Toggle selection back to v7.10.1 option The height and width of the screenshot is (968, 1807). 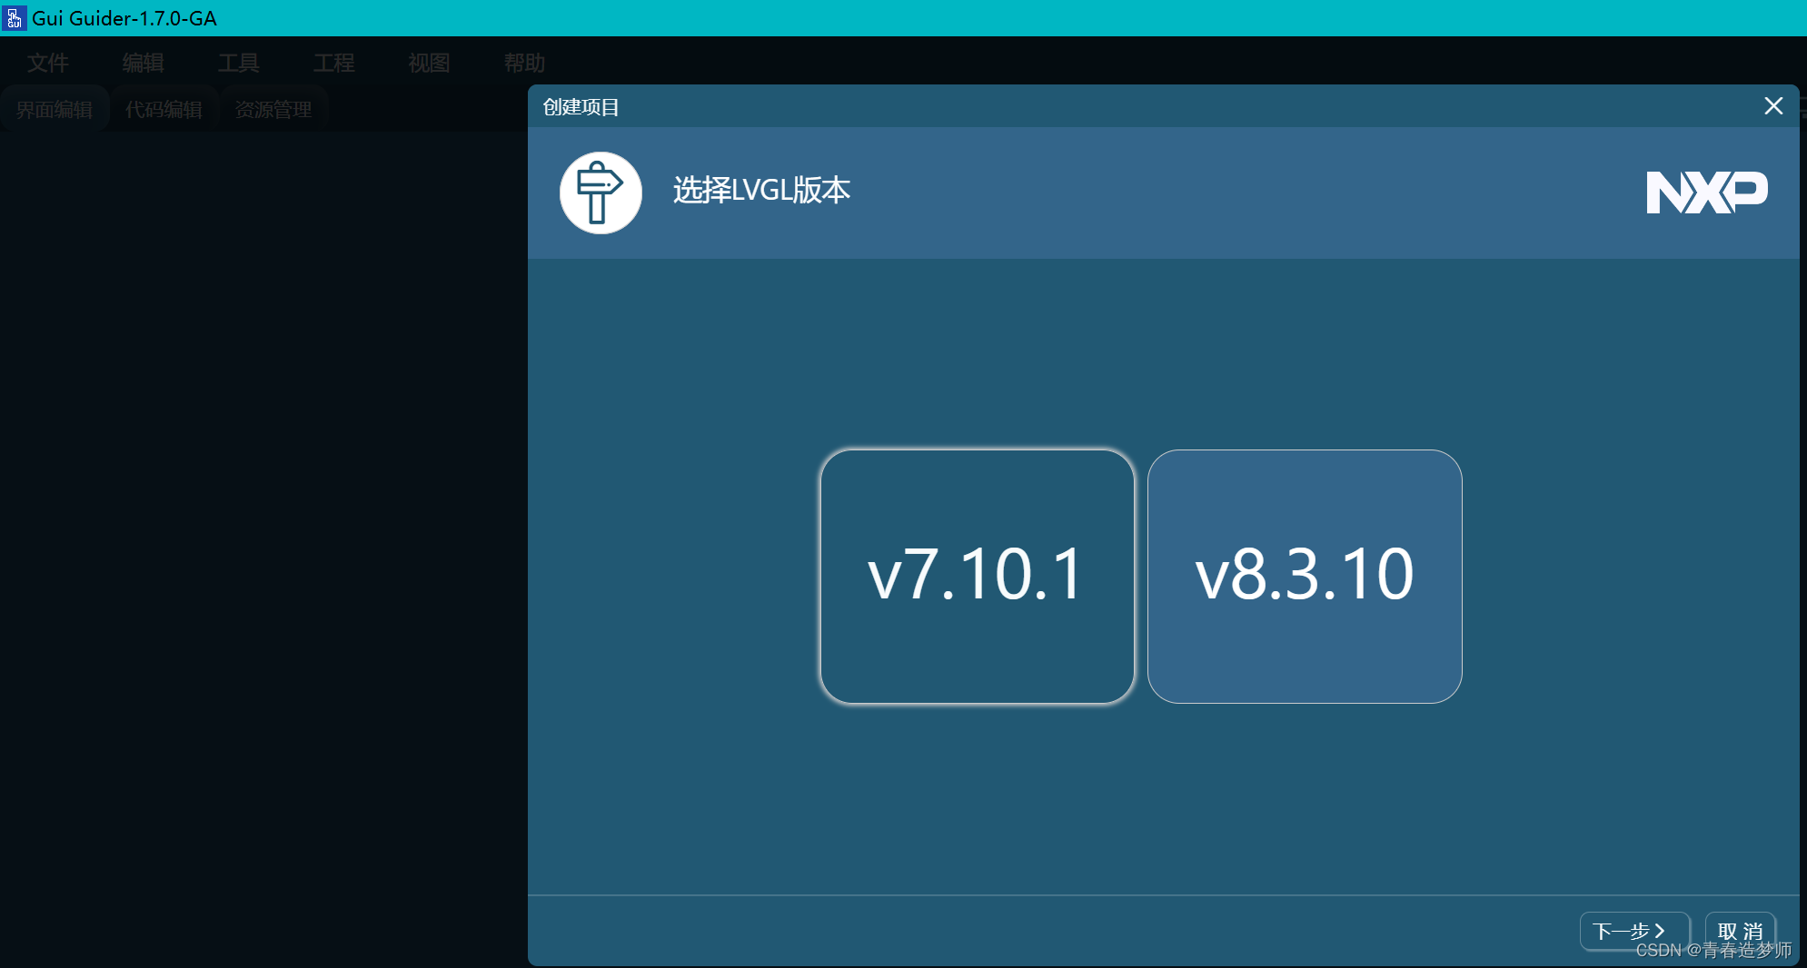[x=975, y=577]
